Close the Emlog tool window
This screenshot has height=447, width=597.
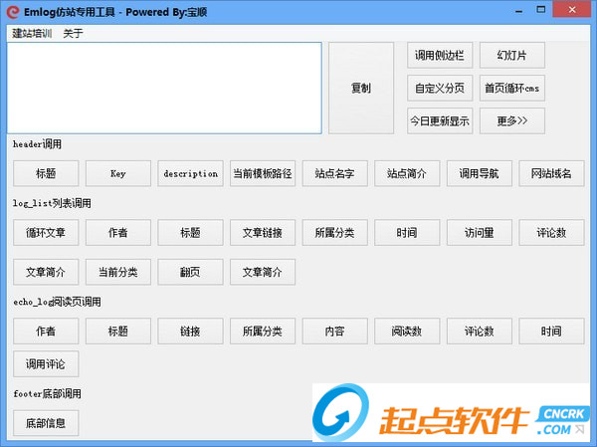(x=572, y=10)
